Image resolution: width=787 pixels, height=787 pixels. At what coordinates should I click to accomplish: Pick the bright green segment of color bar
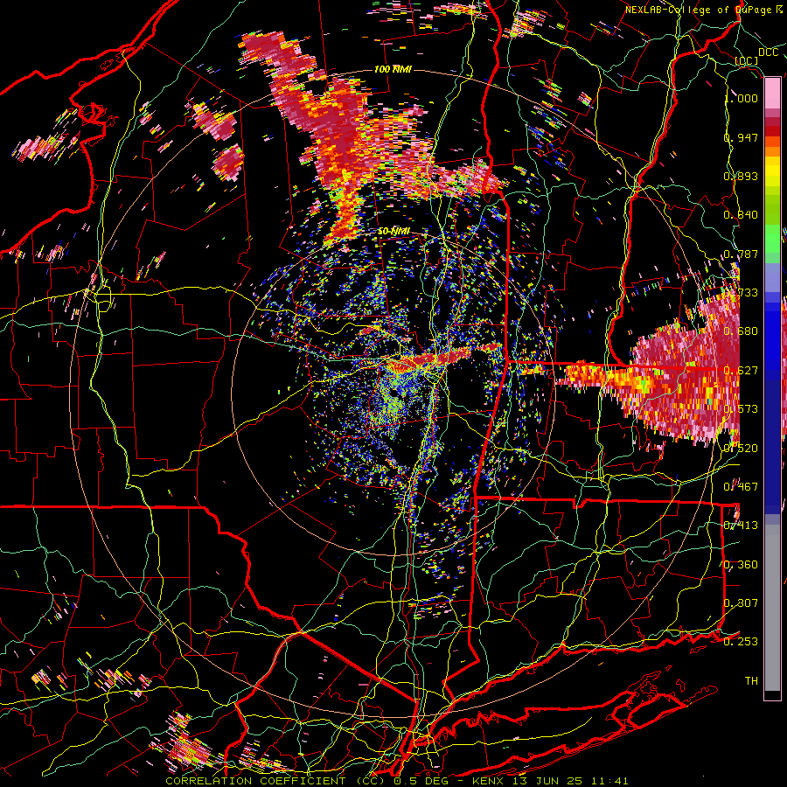[772, 239]
